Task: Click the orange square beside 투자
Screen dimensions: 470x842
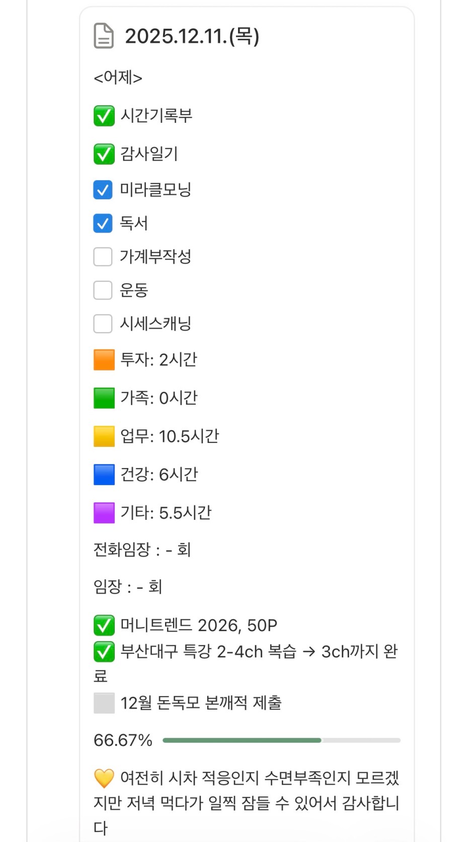Action: pos(104,360)
